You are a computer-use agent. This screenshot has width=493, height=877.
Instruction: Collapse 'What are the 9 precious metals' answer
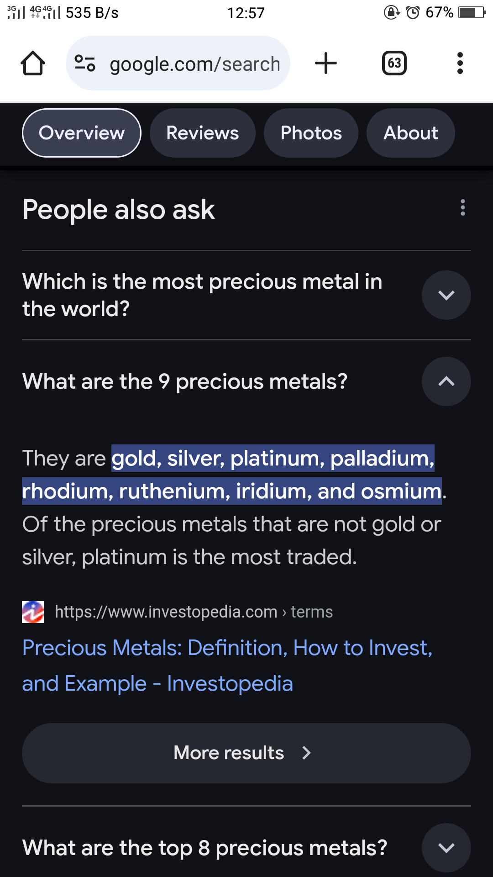pyautogui.click(x=446, y=381)
